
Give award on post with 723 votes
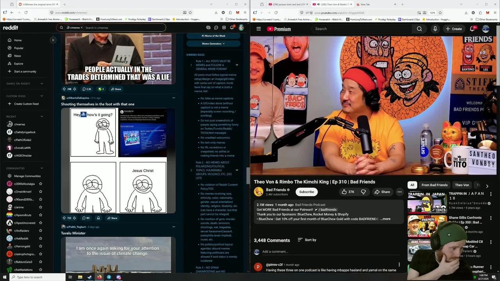tap(98, 218)
